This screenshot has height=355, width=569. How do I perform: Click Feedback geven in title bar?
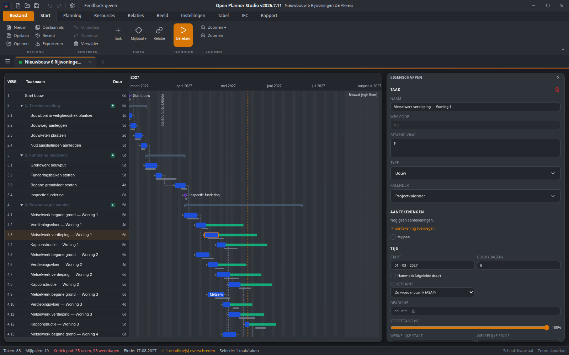point(101,6)
